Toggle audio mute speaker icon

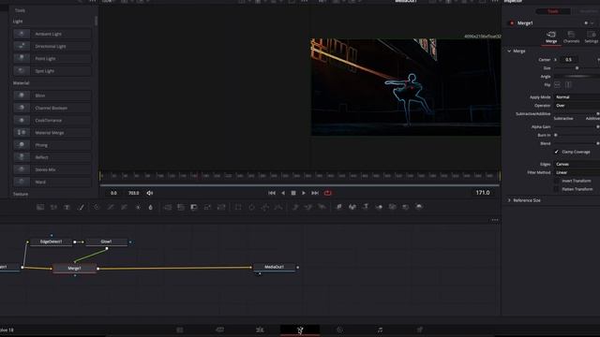tap(150, 193)
